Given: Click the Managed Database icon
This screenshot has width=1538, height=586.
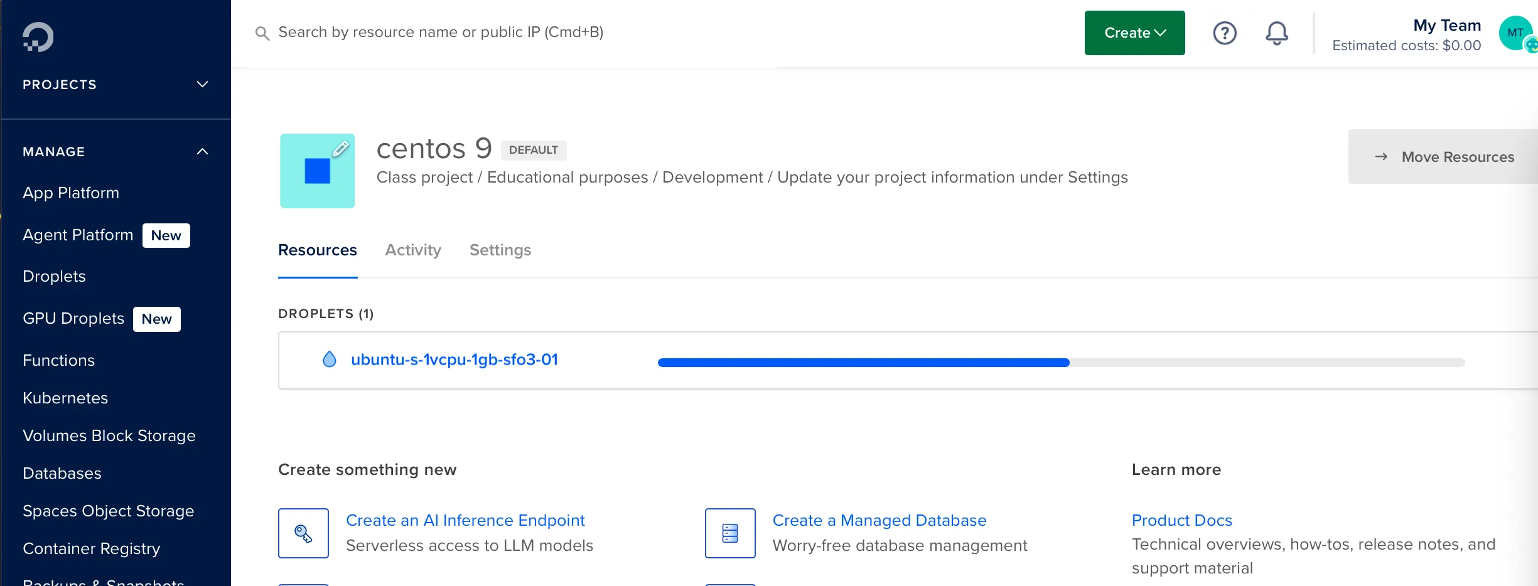Looking at the screenshot, I should point(729,533).
